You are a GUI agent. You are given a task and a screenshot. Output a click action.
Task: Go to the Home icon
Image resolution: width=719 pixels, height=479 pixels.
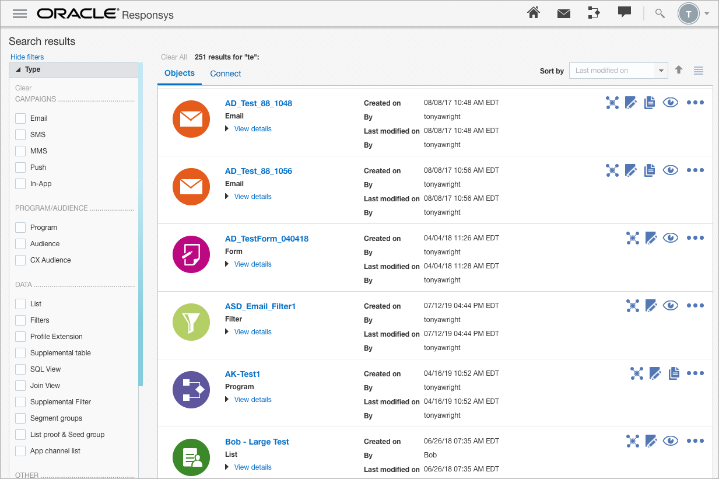(533, 13)
